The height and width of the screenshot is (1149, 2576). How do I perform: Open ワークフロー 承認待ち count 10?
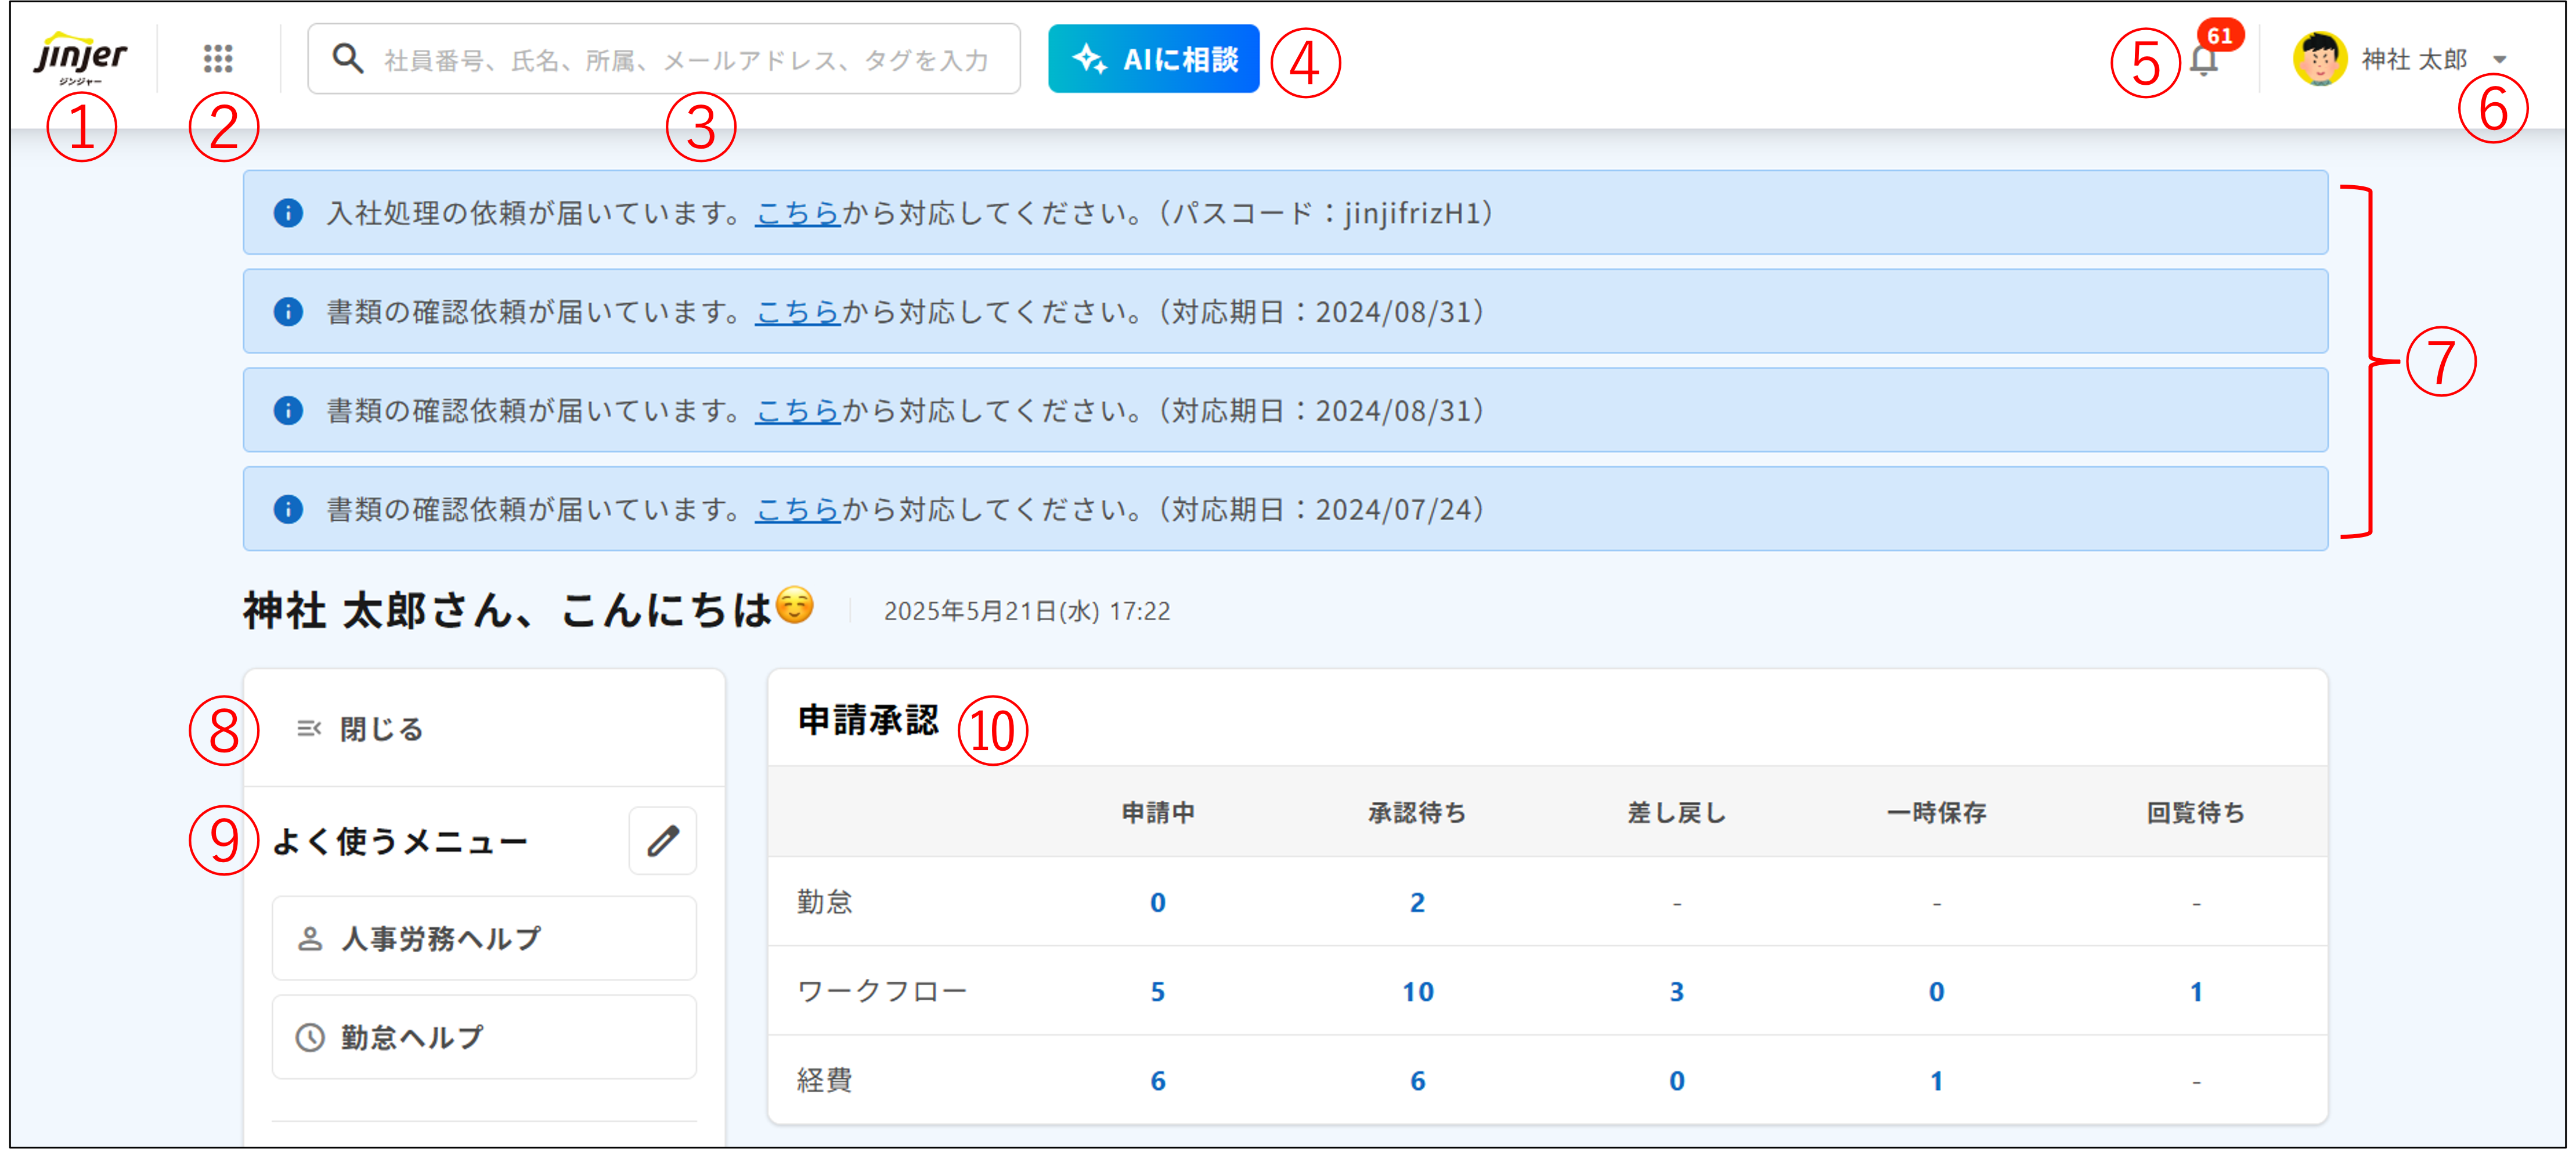(1417, 992)
